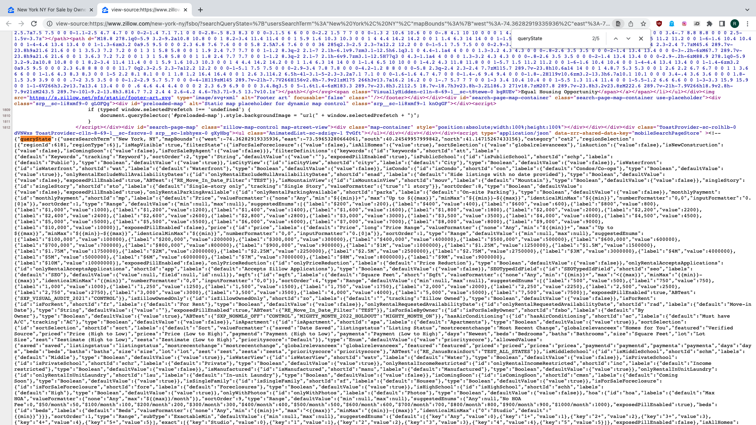This screenshot has height=425, width=756.
Task: Open the profile R avatar menu
Action: [x=735, y=24]
